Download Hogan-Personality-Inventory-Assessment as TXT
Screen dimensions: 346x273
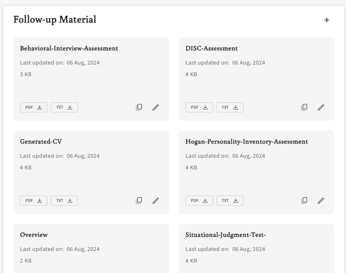coord(230,200)
